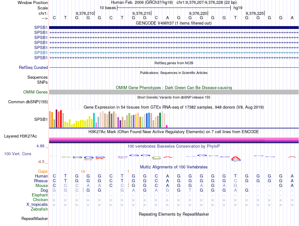
Task: Open the Layered H3K27Ac track label
Action: [20, 136]
